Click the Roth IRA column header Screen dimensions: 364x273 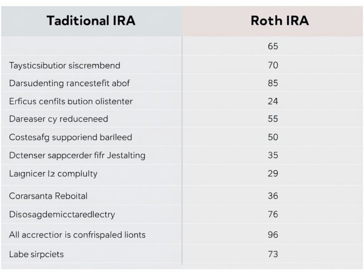[273, 21]
